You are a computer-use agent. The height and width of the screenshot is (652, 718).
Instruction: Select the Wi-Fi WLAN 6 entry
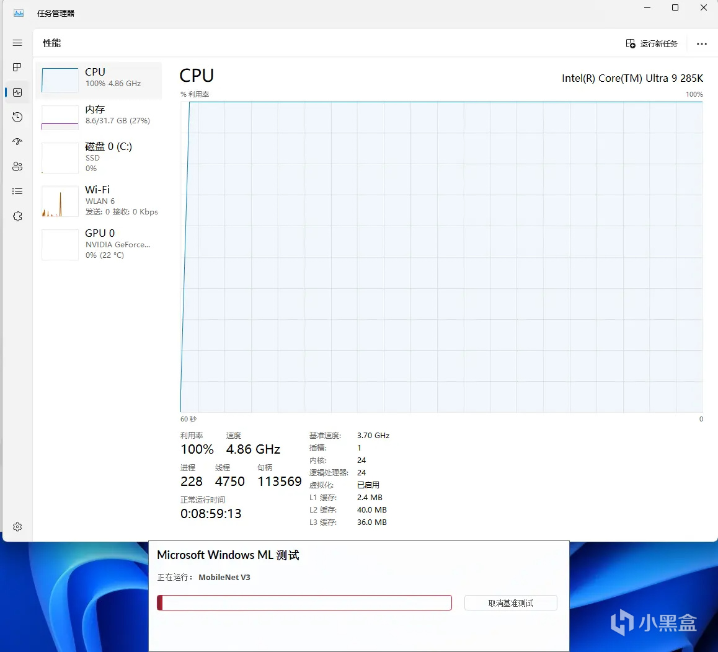99,201
